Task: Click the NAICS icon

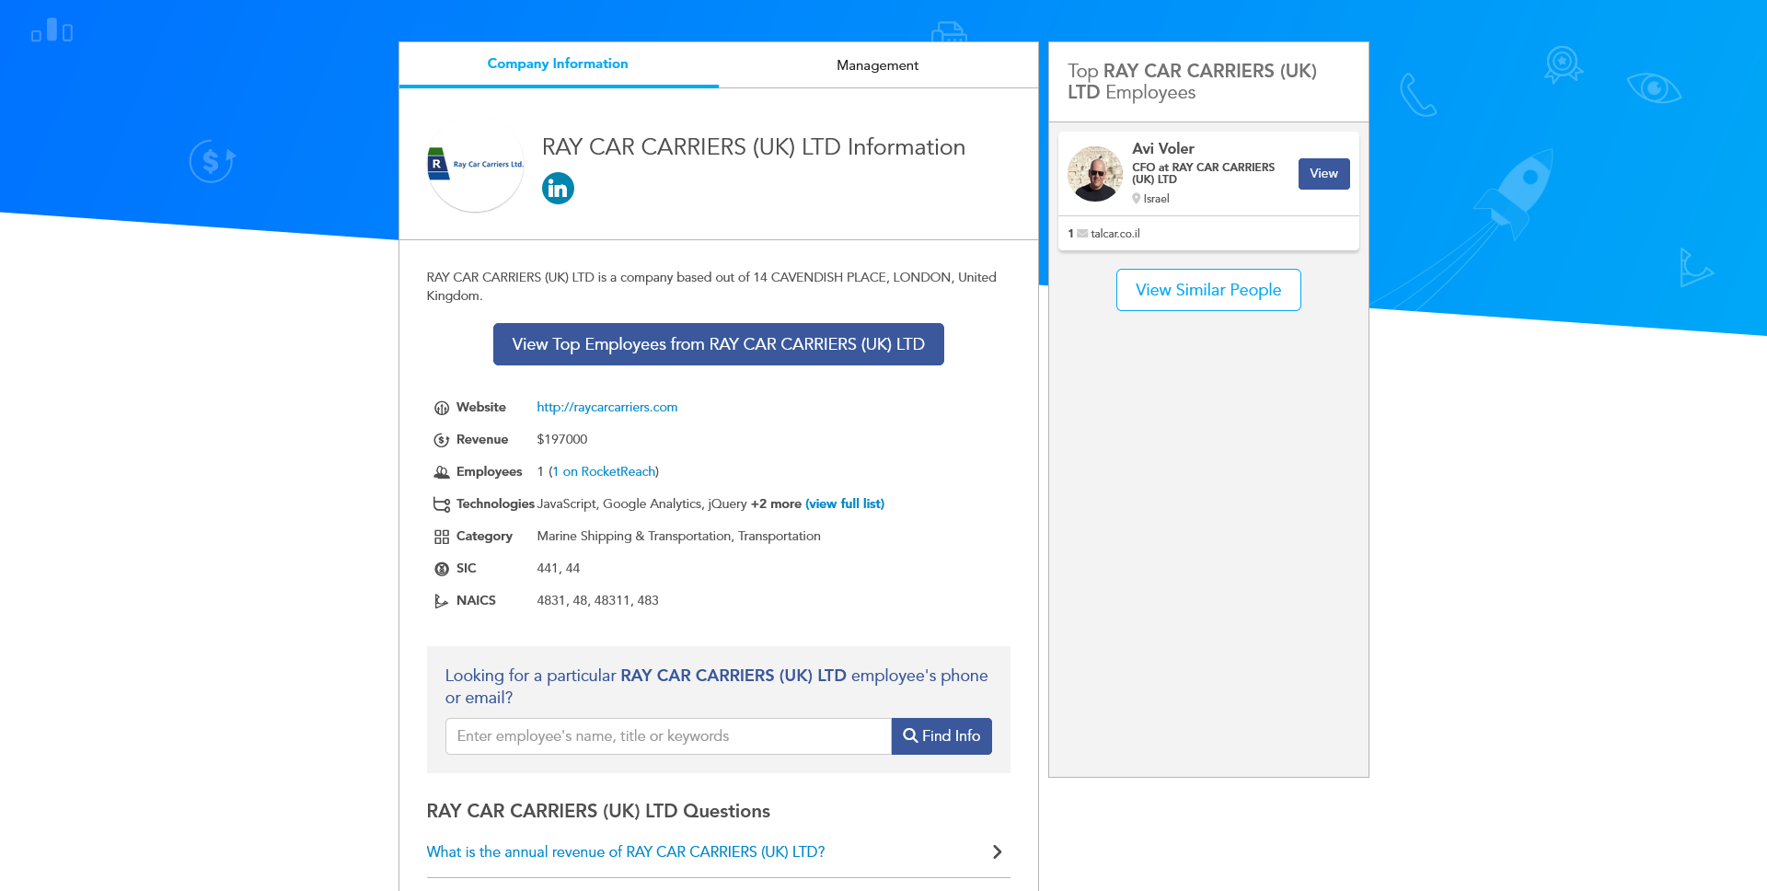Action: point(442,601)
